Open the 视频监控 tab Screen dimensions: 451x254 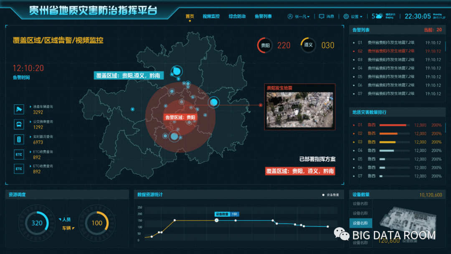[x=211, y=16]
